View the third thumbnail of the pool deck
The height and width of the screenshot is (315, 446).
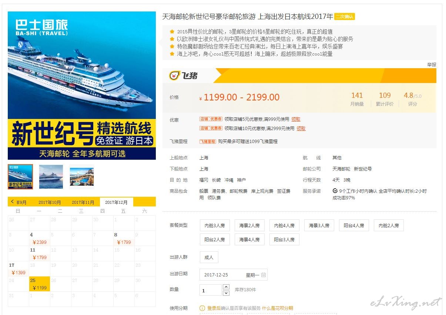click(82, 177)
